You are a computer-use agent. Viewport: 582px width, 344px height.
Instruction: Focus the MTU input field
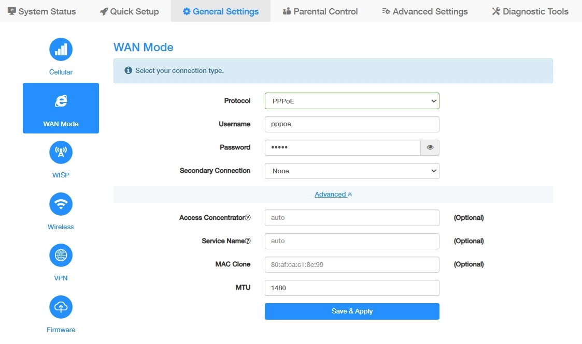(x=352, y=288)
